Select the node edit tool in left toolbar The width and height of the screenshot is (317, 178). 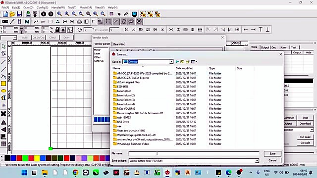pyautogui.click(x=3, y=53)
